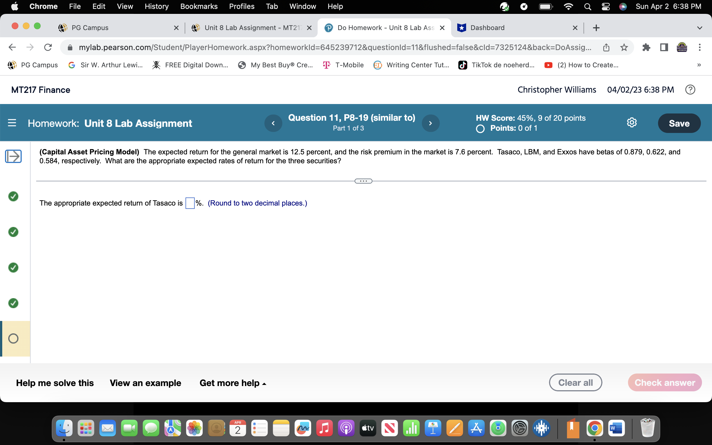Screen dimensions: 712x445
Task: Click the arrow icon beside the question text
Action: pyautogui.click(x=13, y=156)
